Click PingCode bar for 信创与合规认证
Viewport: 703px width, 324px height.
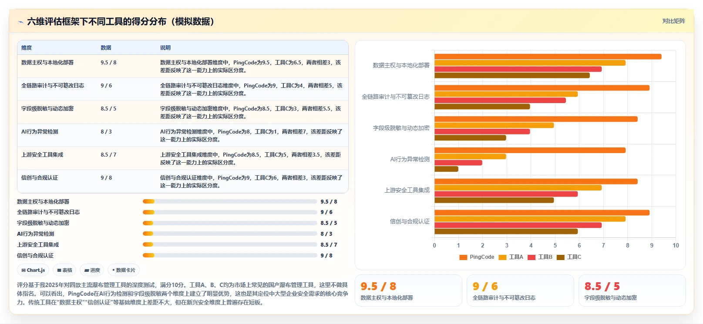542,213
